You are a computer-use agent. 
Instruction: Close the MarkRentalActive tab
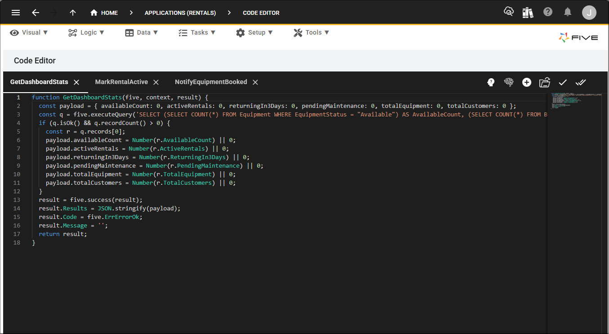(156, 82)
